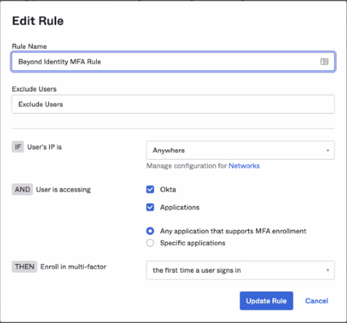Click the Okta checkbox label text
This screenshot has height=323, width=347.
(x=168, y=190)
